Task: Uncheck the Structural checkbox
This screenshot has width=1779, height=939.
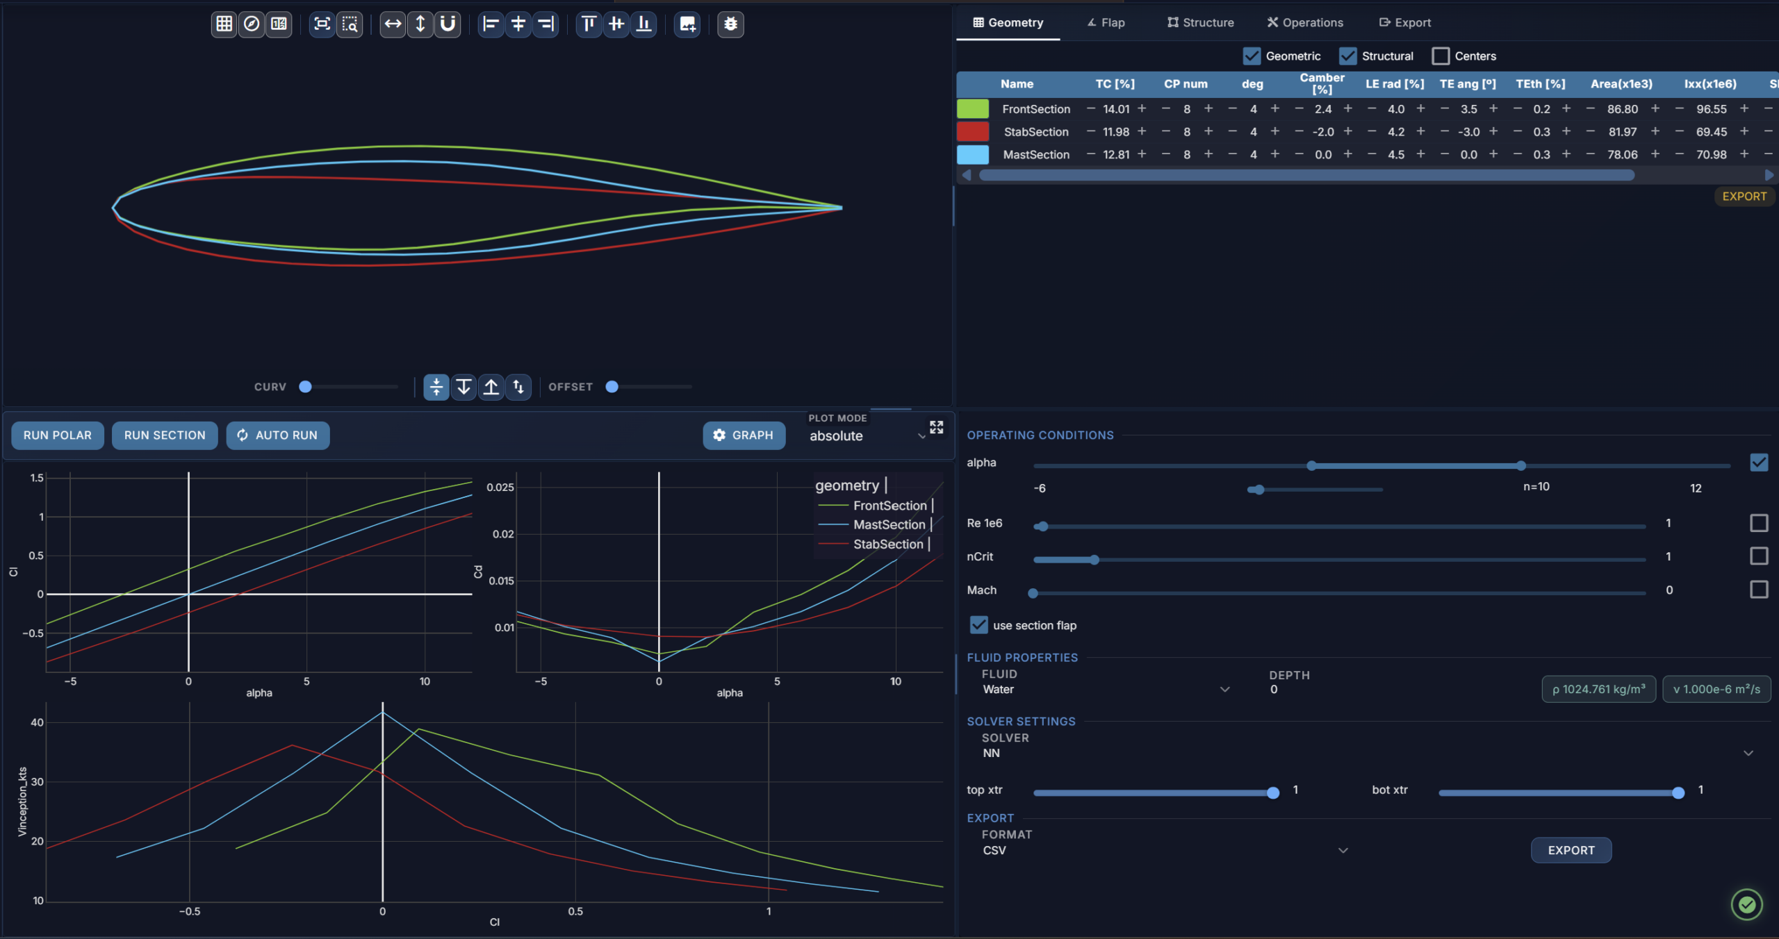Action: pyautogui.click(x=1348, y=56)
